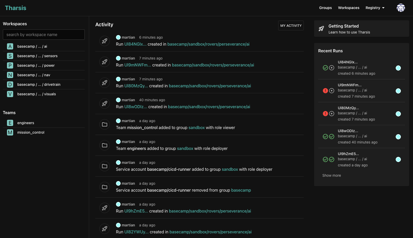
Task: Select the E icon for engineers team
Action: coord(10,123)
